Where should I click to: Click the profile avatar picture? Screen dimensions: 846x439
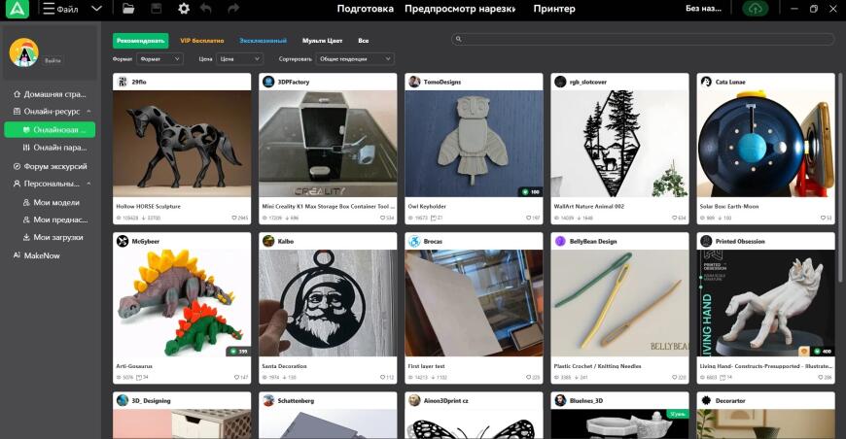[x=23, y=52]
